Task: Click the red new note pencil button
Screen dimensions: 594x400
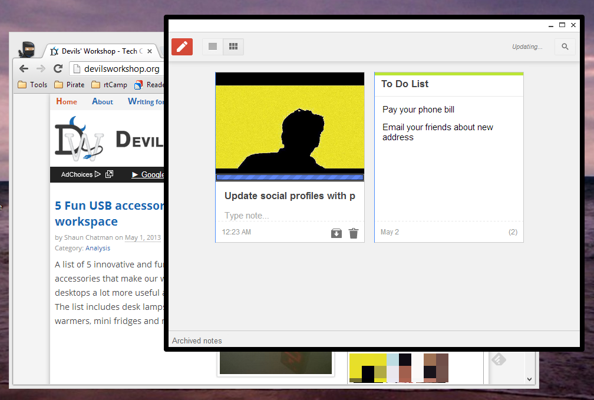Action: tap(182, 47)
